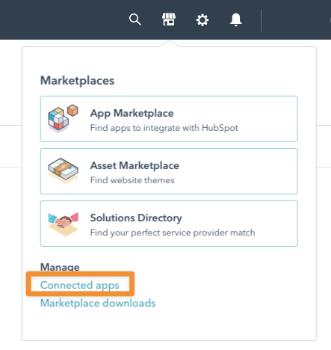Click the Marketplaces heading

pyautogui.click(x=77, y=81)
